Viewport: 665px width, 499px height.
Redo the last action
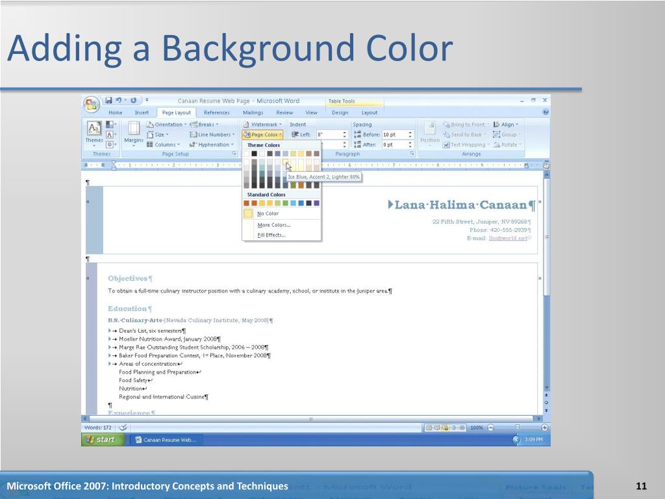[134, 100]
